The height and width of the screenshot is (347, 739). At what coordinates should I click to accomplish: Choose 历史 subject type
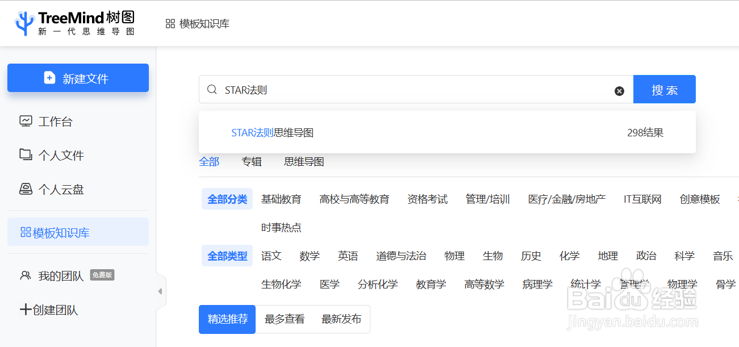(531, 256)
